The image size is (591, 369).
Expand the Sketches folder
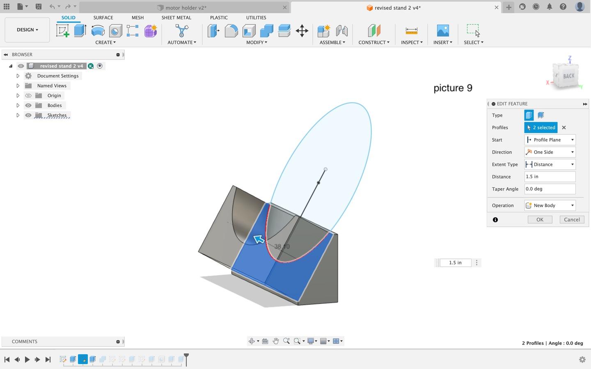[x=18, y=115]
